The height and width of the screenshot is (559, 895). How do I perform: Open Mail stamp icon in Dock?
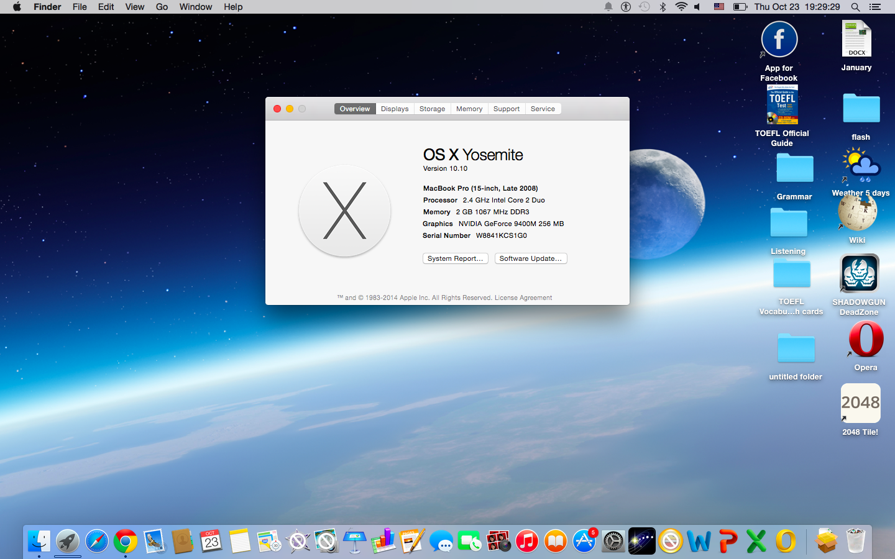click(x=154, y=542)
